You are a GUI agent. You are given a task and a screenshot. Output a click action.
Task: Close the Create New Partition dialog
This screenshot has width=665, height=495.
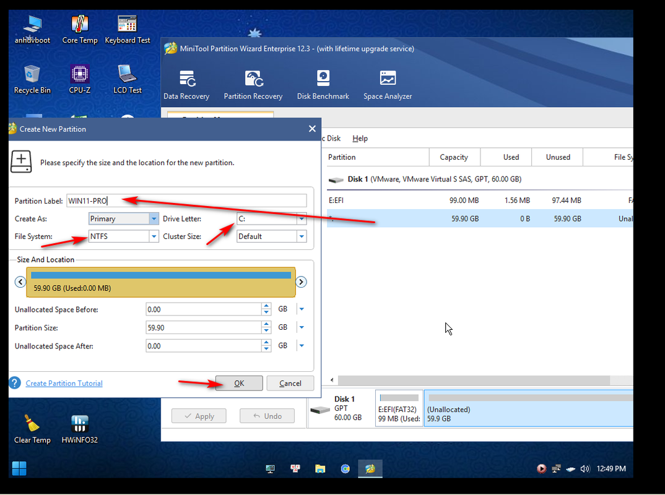[x=312, y=129]
